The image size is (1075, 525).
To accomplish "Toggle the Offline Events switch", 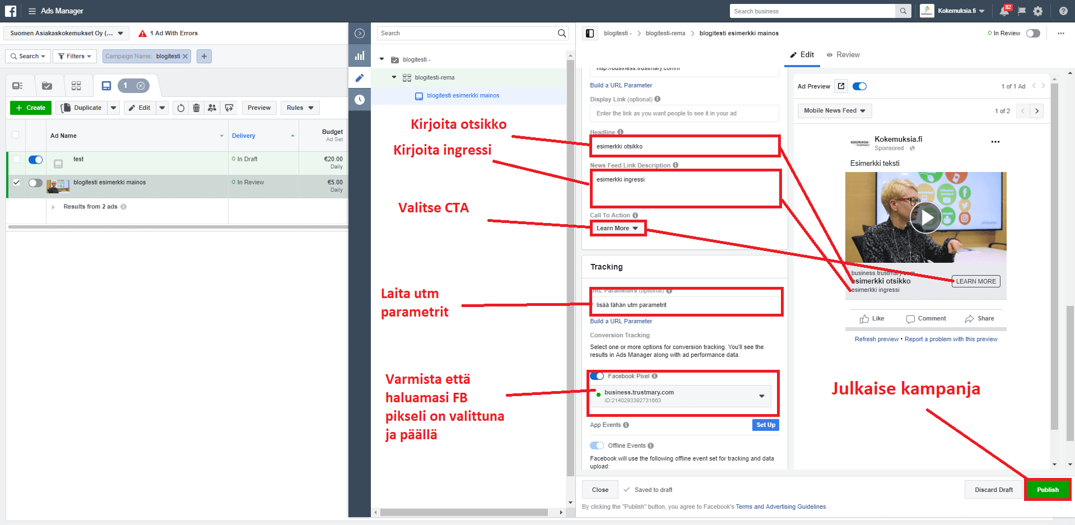I will [x=597, y=445].
